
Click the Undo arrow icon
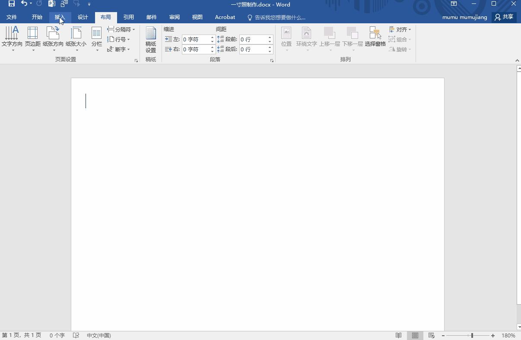click(x=24, y=4)
